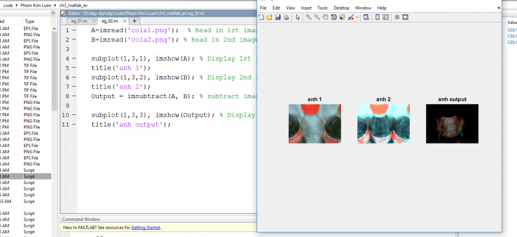Screen dimensions: 517x237
Task: Click the figure toolbar dock arrow
Action: (498, 8)
